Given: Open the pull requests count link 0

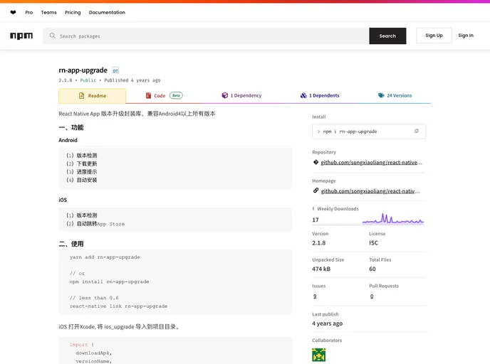Looking at the screenshot, I should tap(372, 296).
